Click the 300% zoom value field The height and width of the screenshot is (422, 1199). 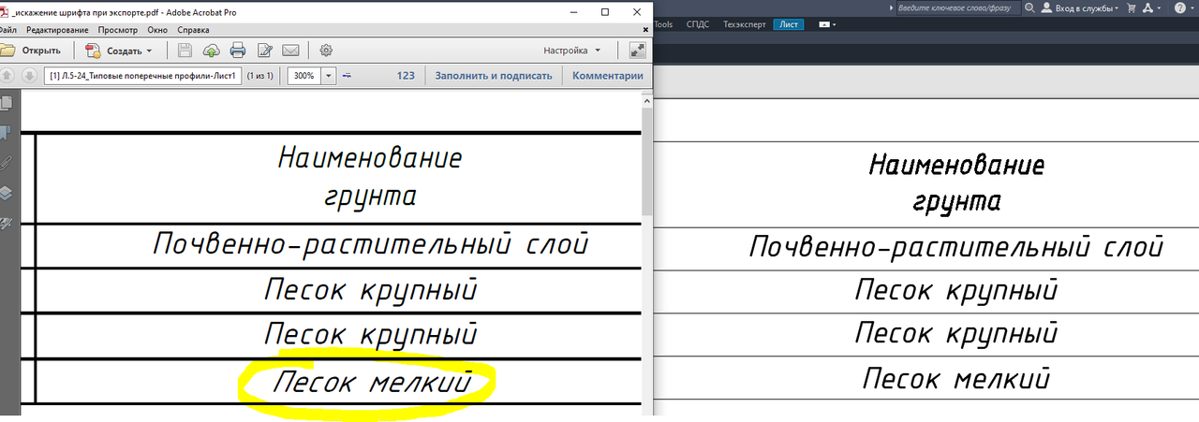pyautogui.click(x=303, y=76)
